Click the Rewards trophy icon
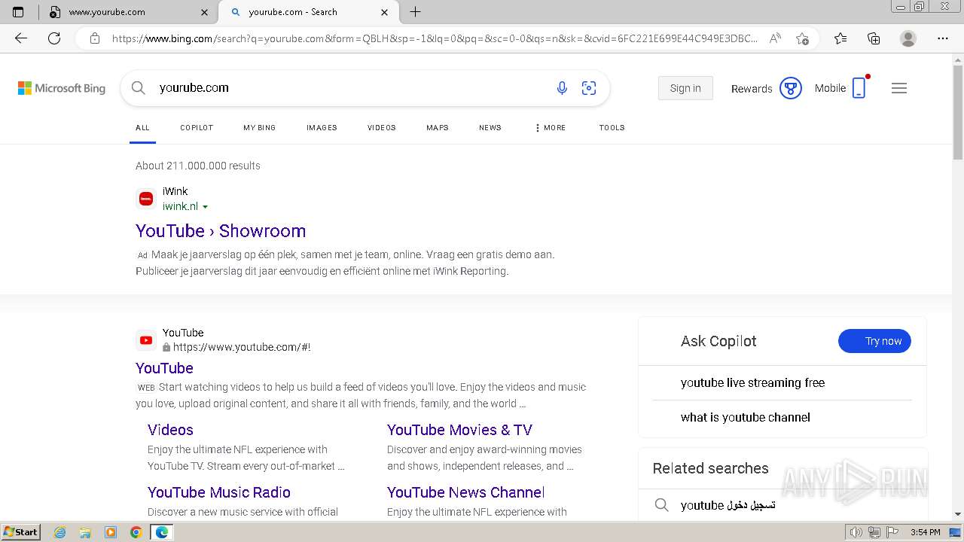Image resolution: width=964 pixels, height=542 pixels. [790, 88]
